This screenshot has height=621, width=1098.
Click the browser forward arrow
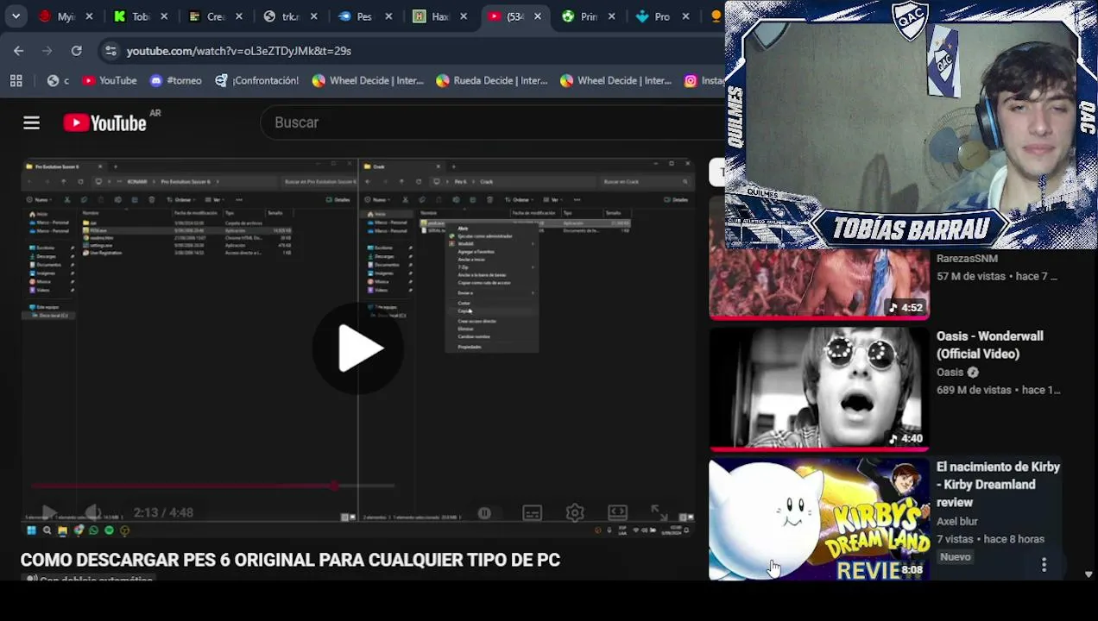47,51
